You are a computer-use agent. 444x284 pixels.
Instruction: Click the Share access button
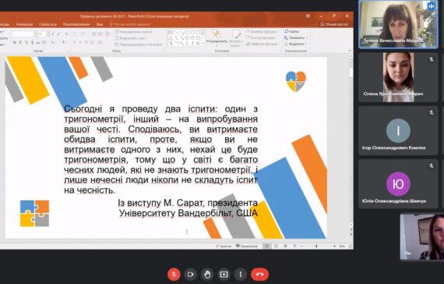(x=334, y=24)
